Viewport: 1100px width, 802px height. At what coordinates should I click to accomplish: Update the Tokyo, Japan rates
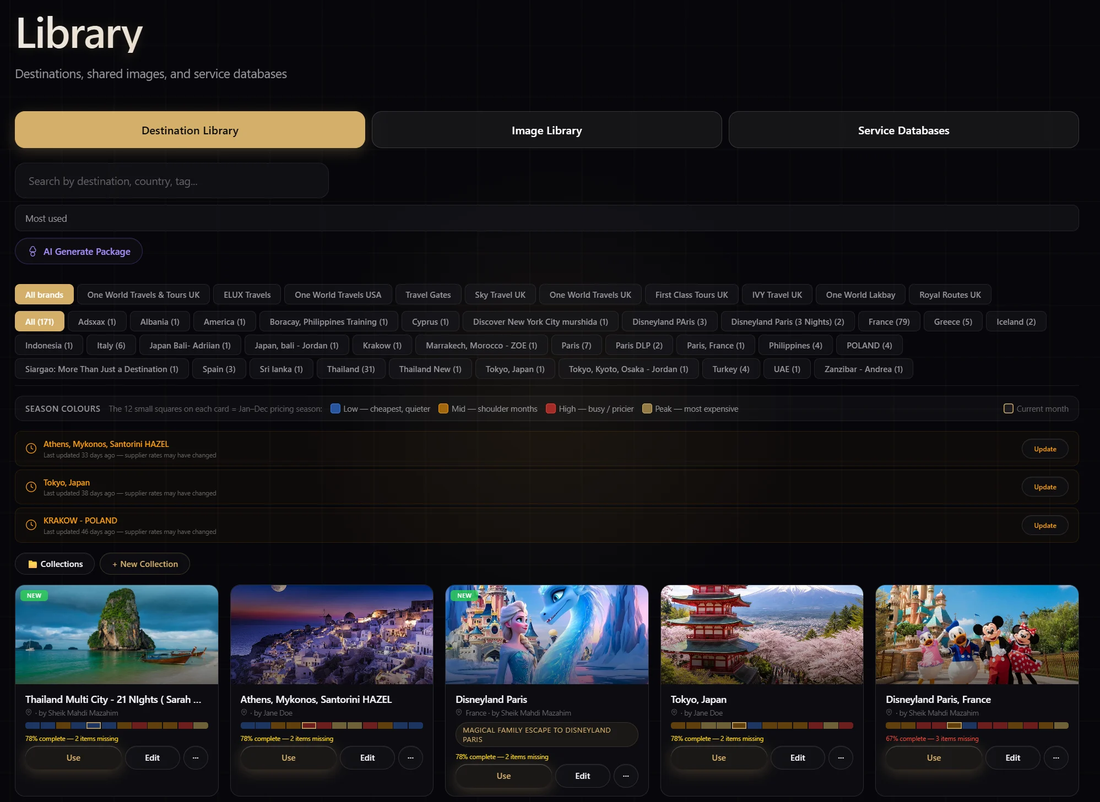(1045, 487)
